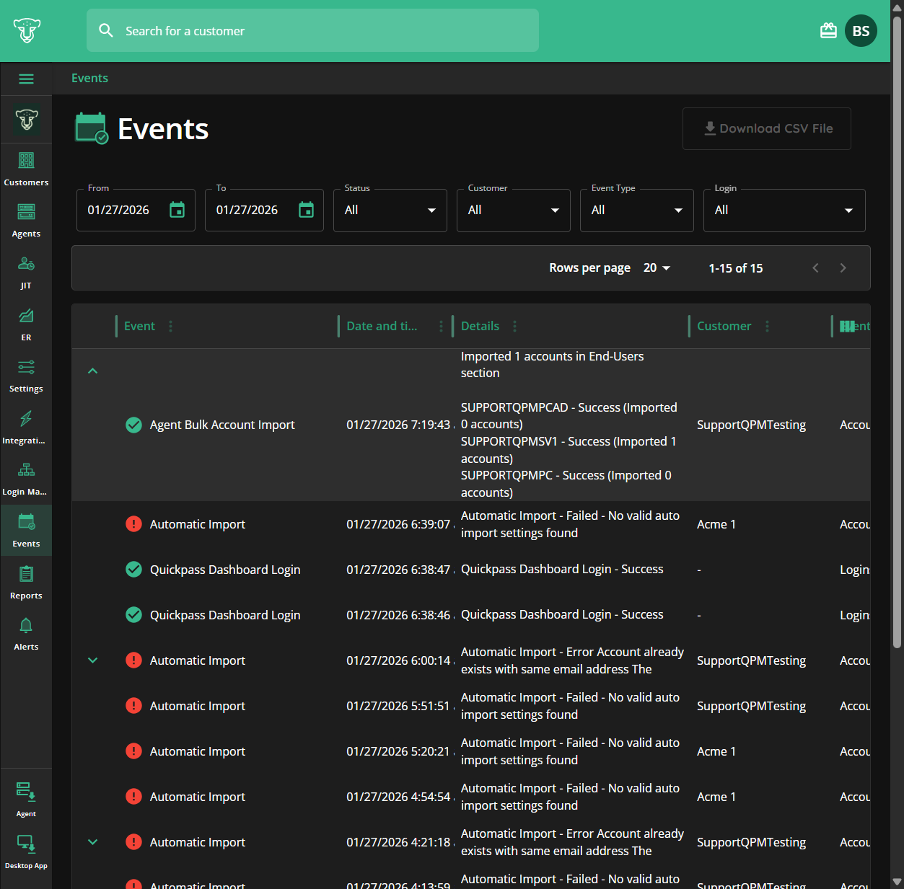The height and width of the screenshot is (889, 904).
Task: Download Desktop App from sidebar
Action: pyautogui.click(x=26, y=851)
